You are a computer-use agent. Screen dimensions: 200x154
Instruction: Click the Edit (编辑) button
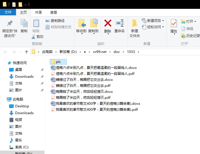click(187, 29)
